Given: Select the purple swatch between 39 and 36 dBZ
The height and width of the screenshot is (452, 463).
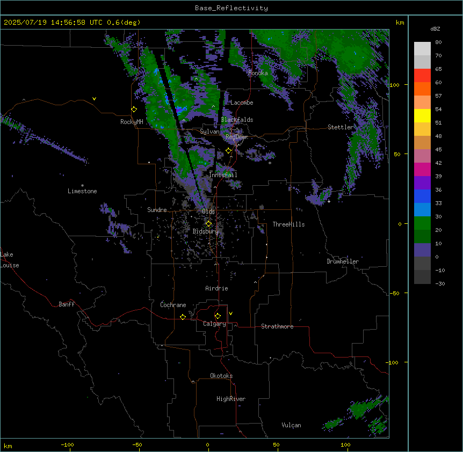Looking at the screenshot, I should click(422, 183).
